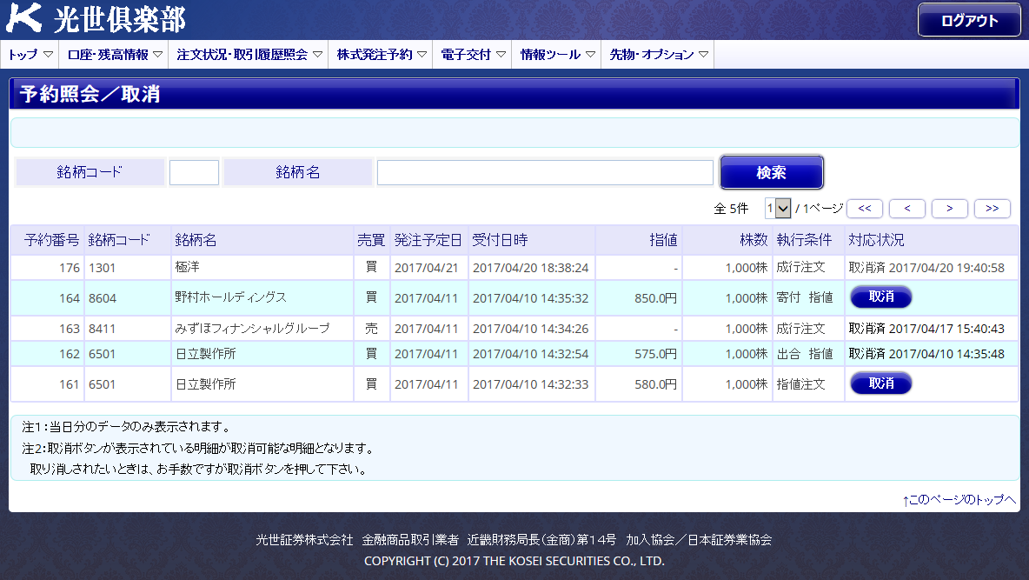
Task: Click the 光世倶楽部 K logo
Action: coord(96,19)
